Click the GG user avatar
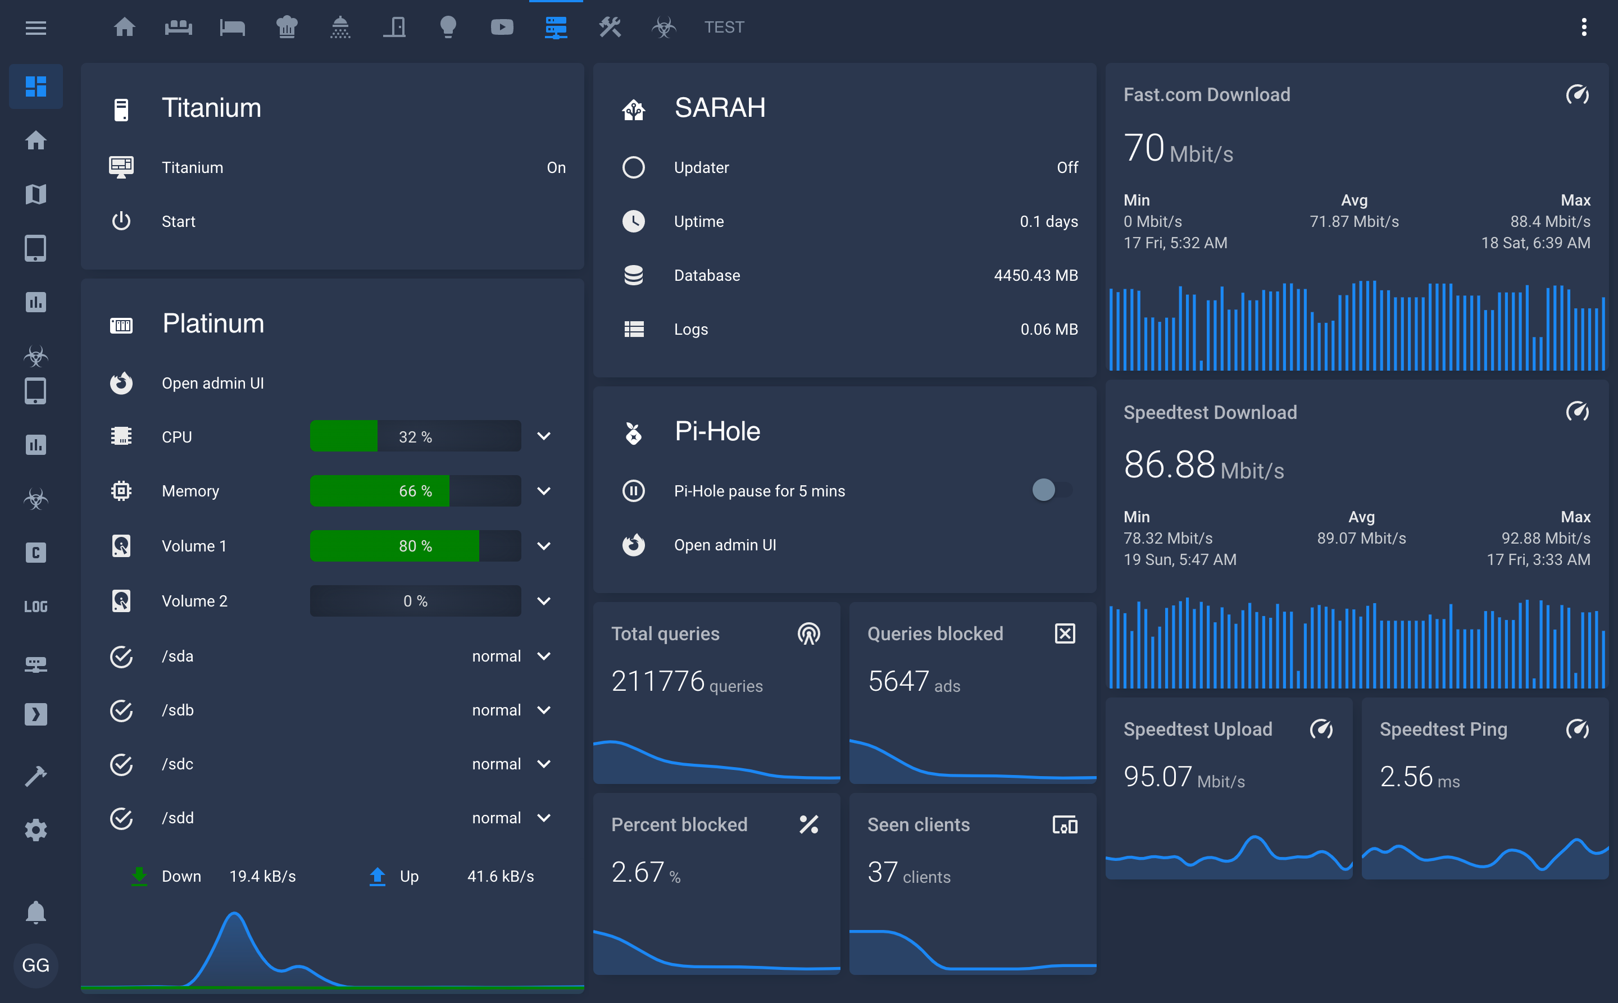The height and width of the screenshot is (1003, 1618). [35, 965]
